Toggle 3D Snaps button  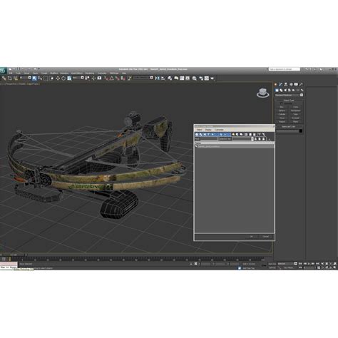click(106, 78)
